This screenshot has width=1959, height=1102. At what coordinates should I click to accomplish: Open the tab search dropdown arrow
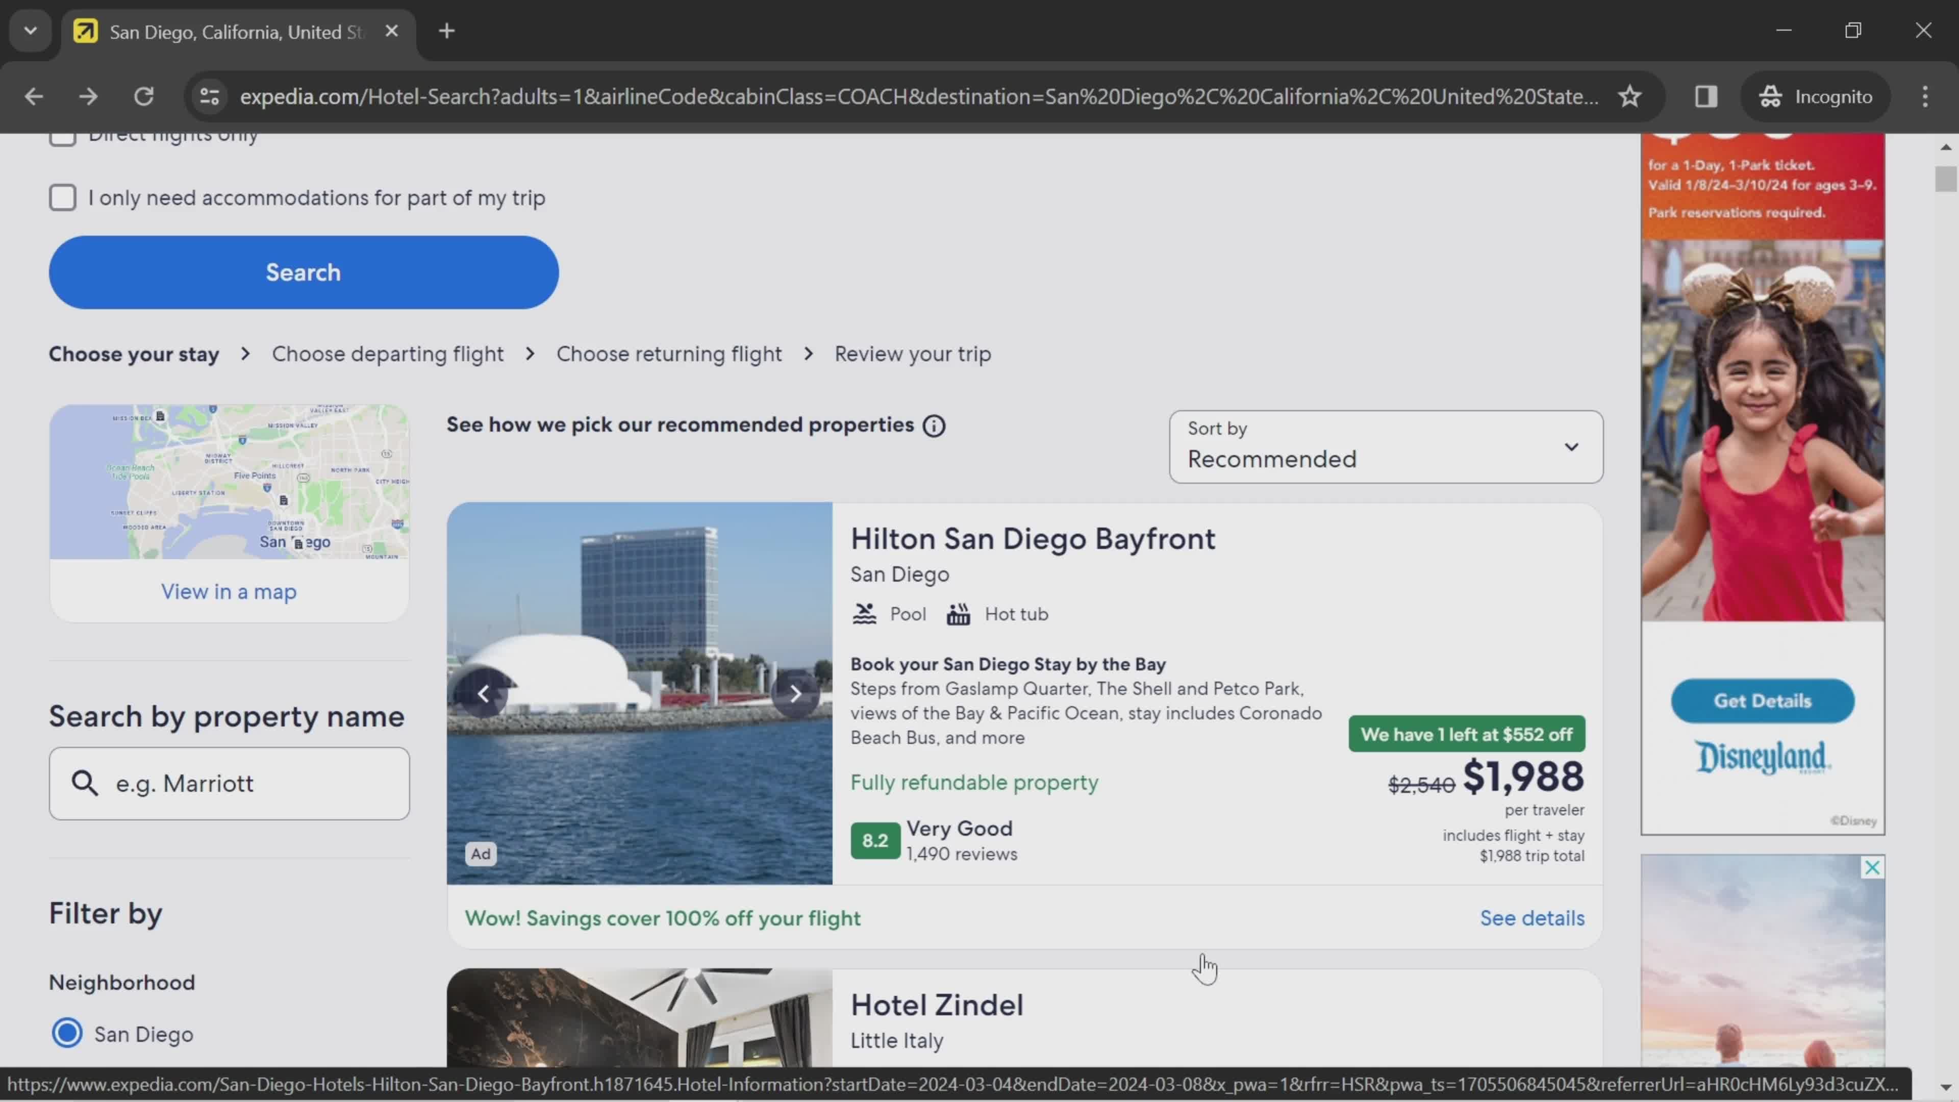point(31,31)
